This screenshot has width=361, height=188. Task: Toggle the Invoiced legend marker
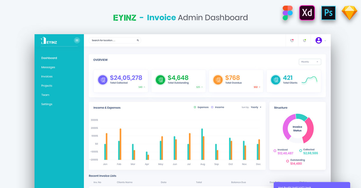(x=275, y=151)
